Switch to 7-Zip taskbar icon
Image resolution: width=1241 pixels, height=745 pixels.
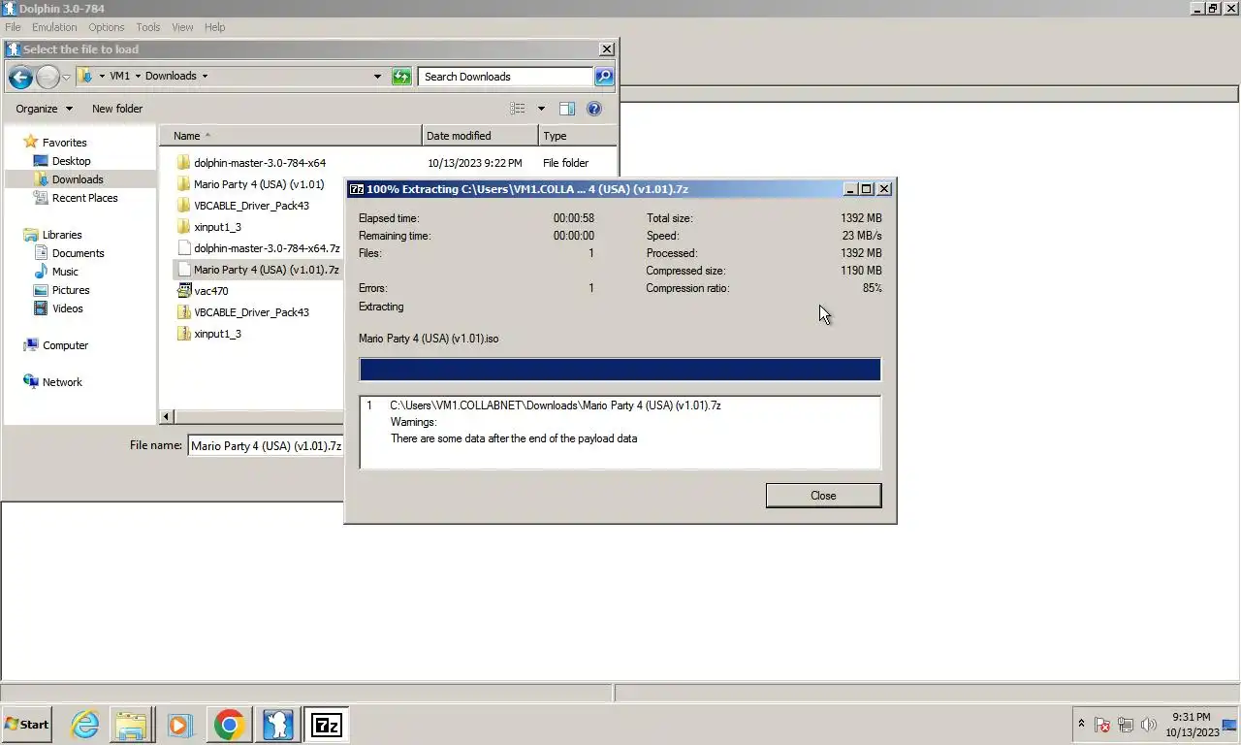327,725
